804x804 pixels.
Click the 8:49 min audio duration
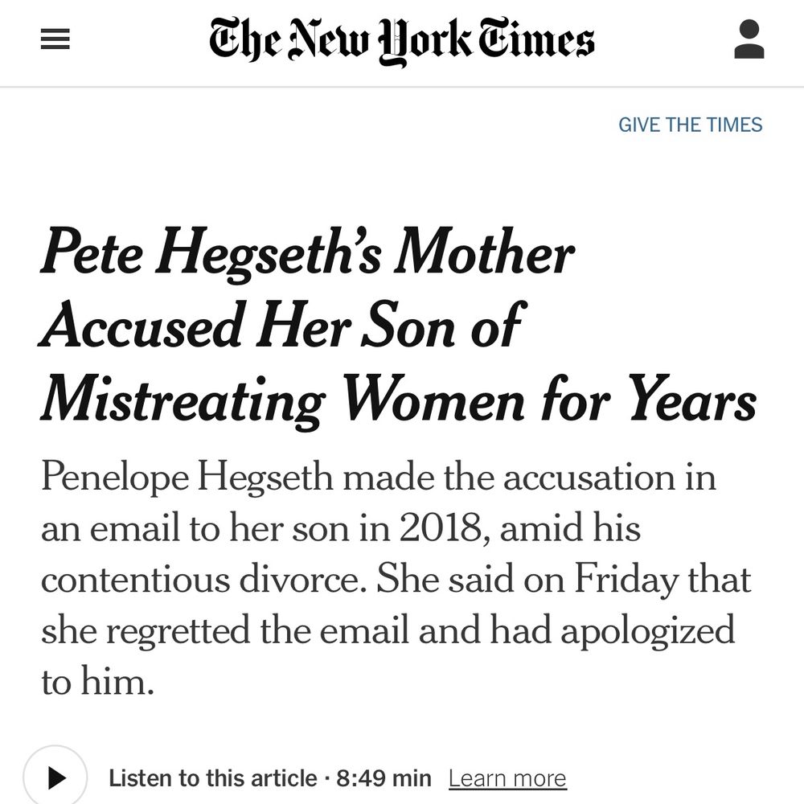384,778
